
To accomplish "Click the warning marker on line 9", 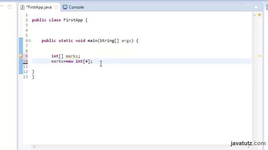I will click(21, 56).
